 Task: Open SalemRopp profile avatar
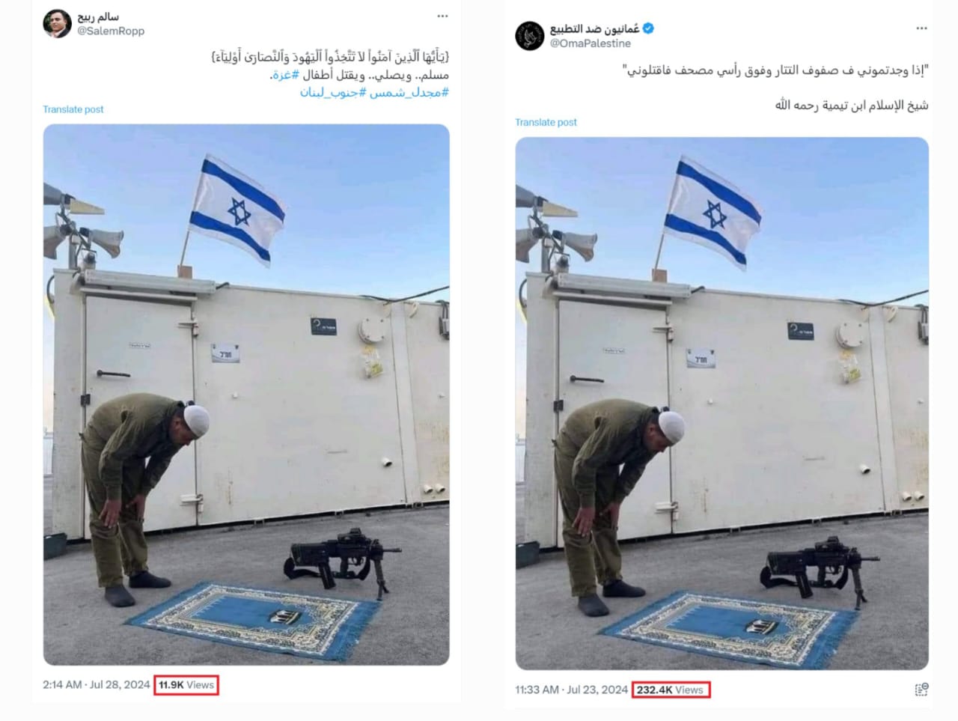tap(57, 23)
